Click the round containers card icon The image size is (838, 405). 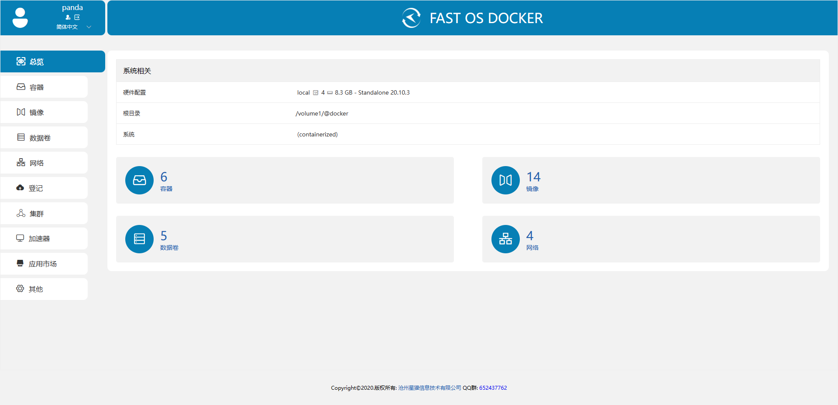pyautogui.click(x=139, y=180)
